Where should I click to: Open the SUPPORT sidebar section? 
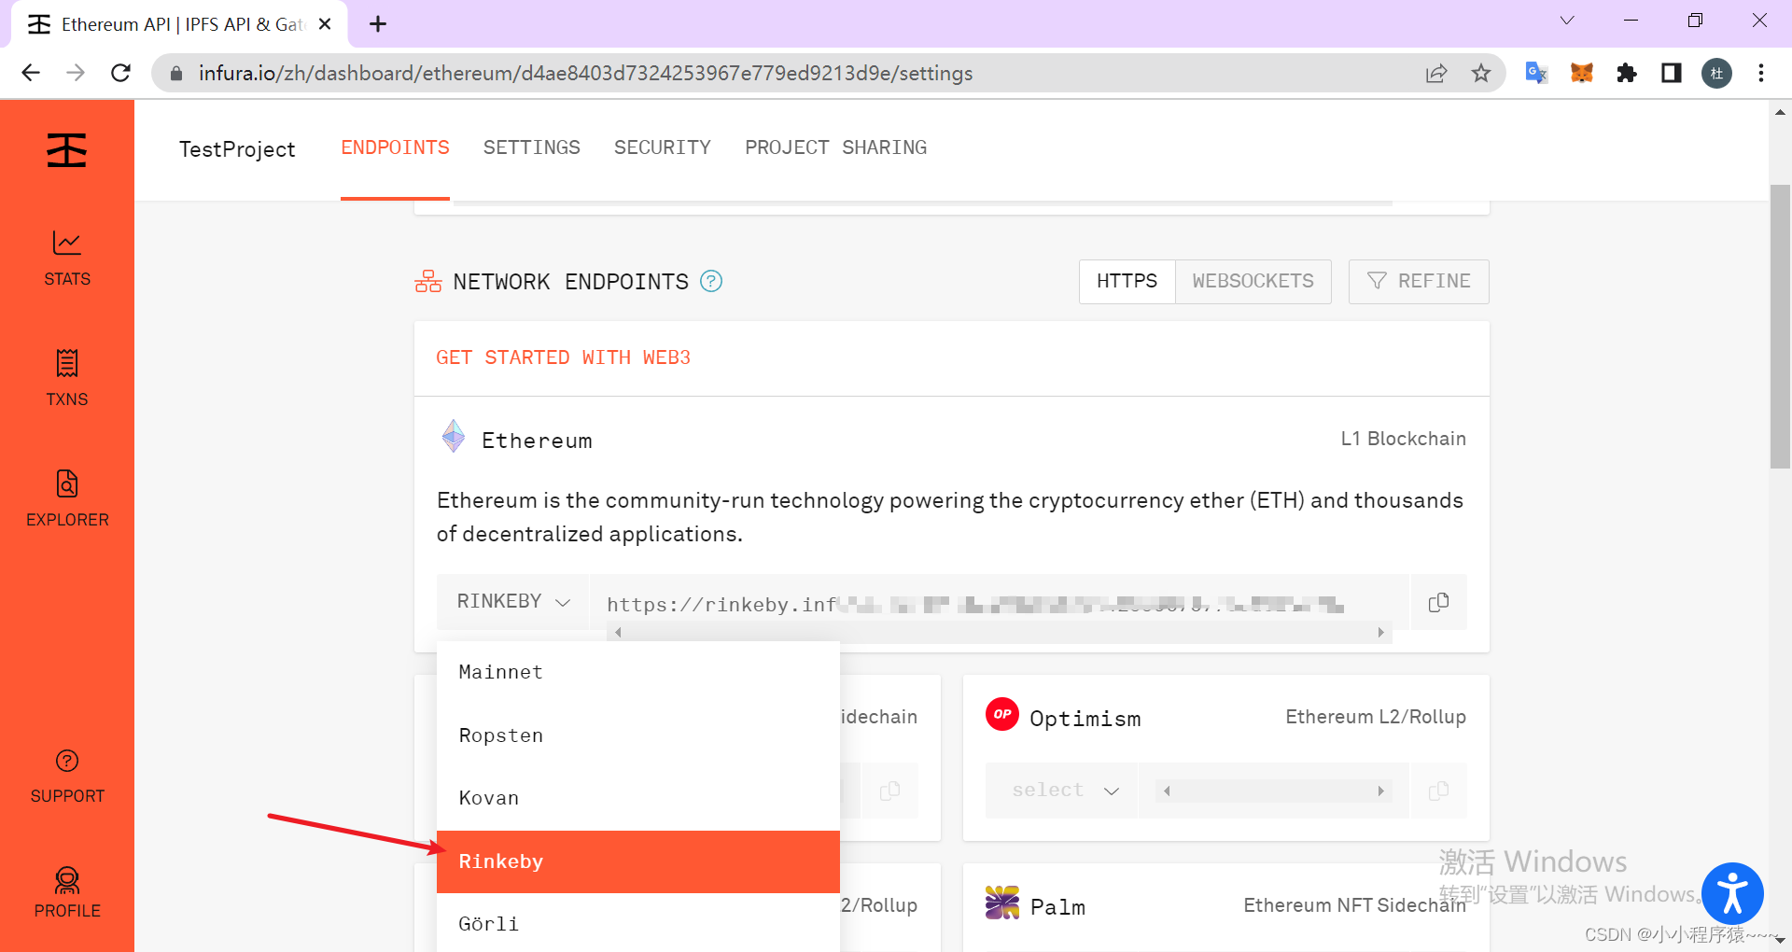[67, 777]
